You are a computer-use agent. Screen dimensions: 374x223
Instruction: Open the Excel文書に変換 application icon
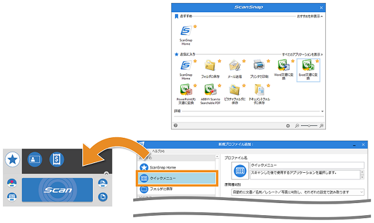click(x=308, y=70)
